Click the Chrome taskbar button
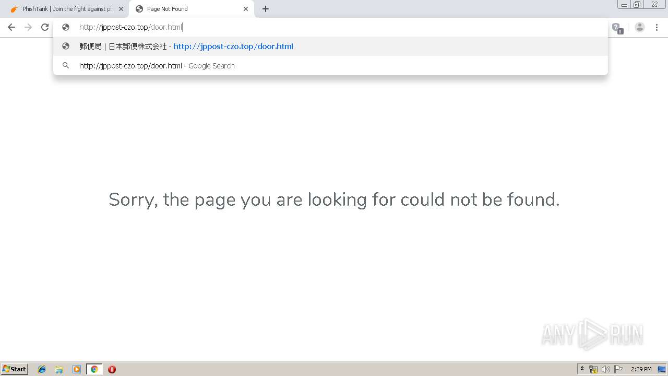 pos(94,369)
